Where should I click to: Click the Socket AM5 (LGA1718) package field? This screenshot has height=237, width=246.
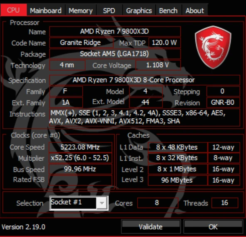coord(115,54)
